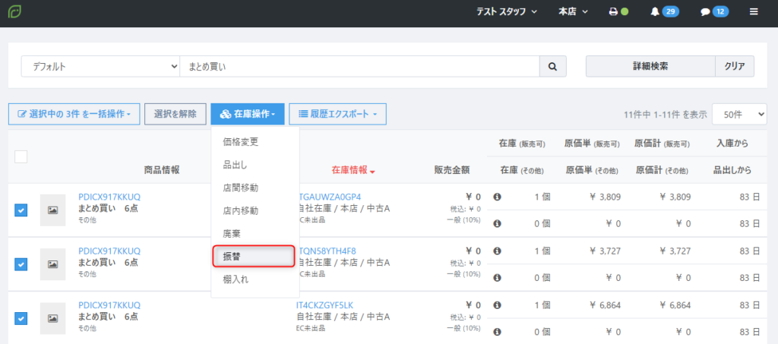Click the printer status icon
778x344 pixels.
tap(614, 12)
